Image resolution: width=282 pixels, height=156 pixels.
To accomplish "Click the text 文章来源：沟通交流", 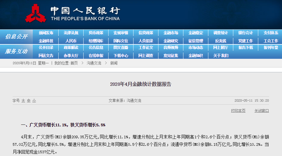I will (125, 101).
